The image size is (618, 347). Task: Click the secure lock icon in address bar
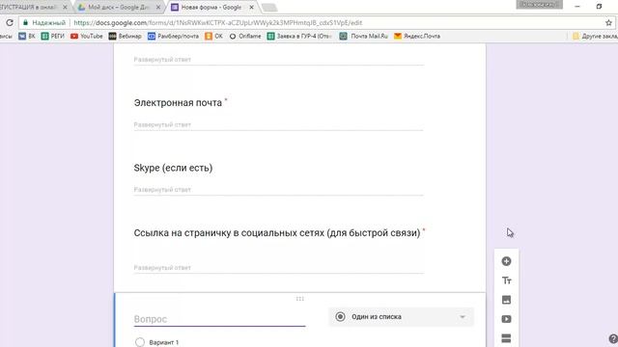[x=26, y=23]
